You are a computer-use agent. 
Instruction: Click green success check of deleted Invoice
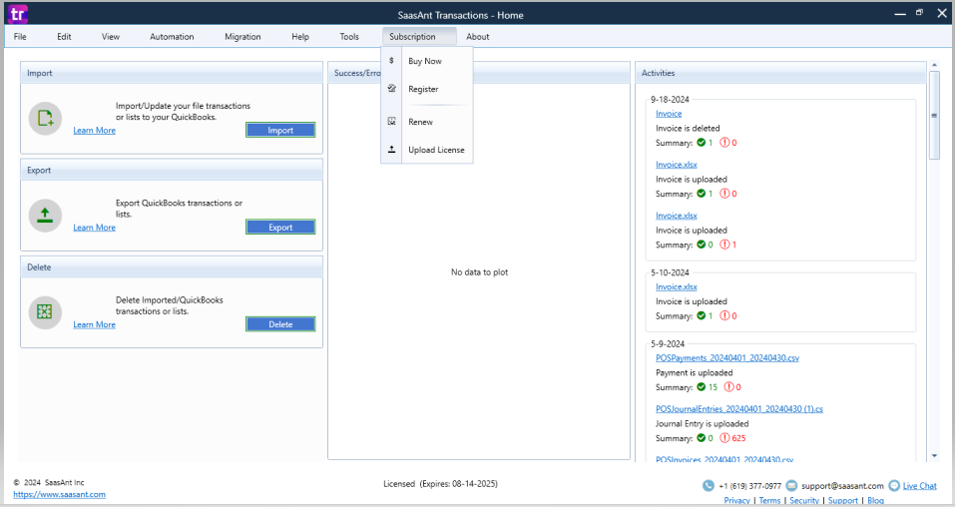pyautogui.click(x=701, y=143)
